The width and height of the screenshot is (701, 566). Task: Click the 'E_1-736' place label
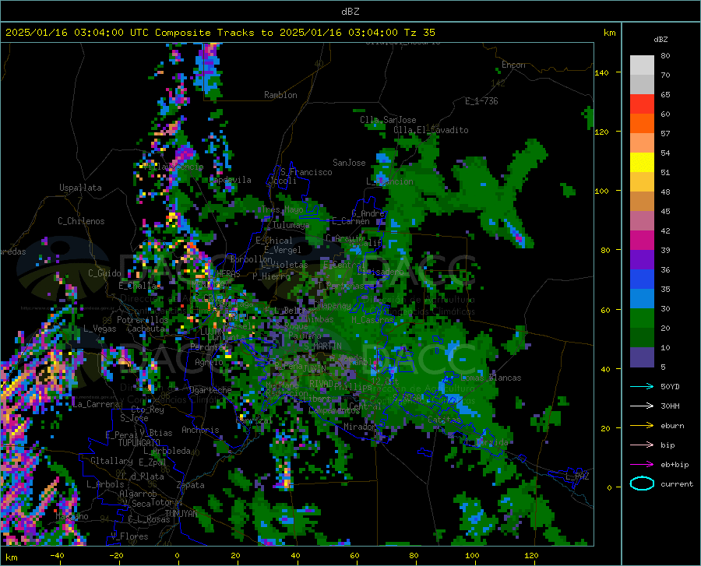pyautogui.click(x=481, y=101)
